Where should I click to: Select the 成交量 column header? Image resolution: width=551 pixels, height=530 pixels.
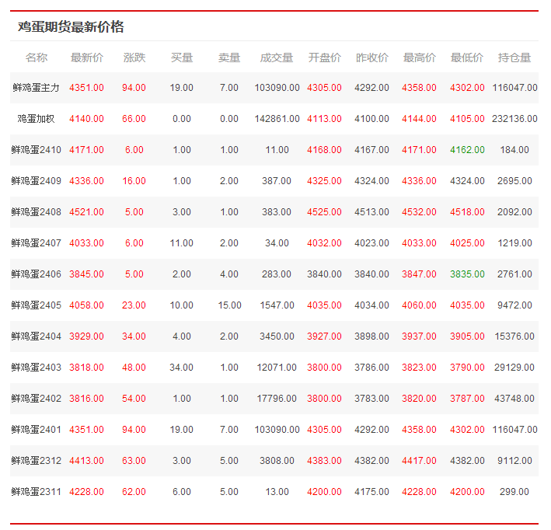277,58
